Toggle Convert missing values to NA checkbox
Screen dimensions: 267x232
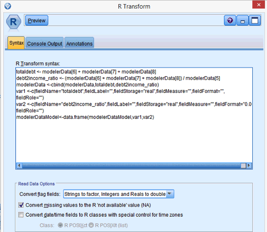21,205
